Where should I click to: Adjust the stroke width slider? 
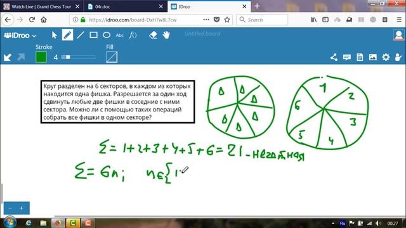(78, 57)
